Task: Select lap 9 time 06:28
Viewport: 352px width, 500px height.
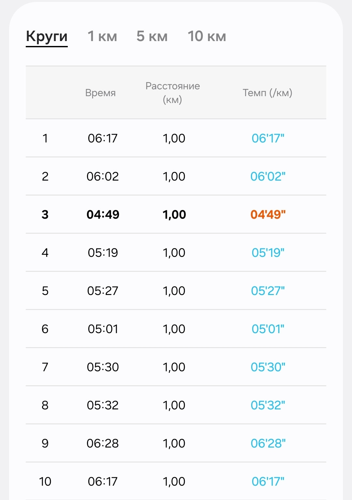Action: click(103, 443)
